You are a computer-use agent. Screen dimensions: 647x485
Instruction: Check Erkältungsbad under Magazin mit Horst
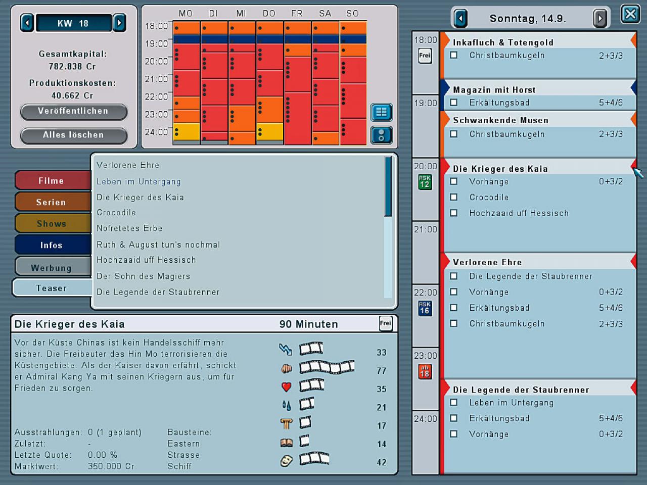click(x=454, y=102)
